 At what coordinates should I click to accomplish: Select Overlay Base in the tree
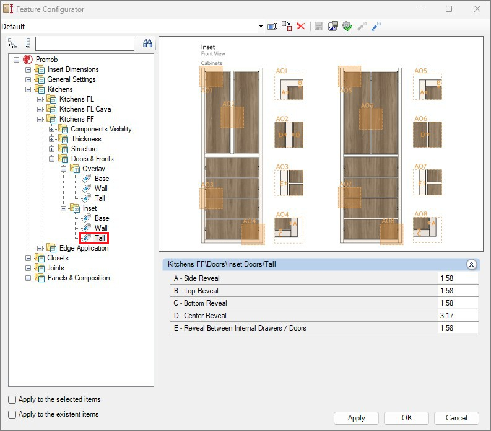102,179
